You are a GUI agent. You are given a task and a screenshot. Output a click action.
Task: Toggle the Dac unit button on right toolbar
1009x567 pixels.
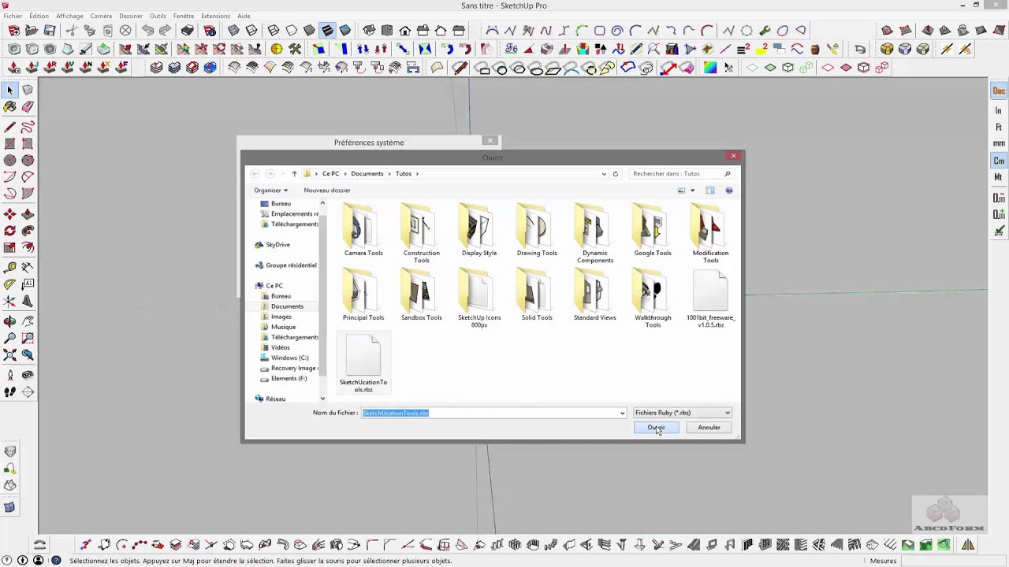(x=999, y=91)
